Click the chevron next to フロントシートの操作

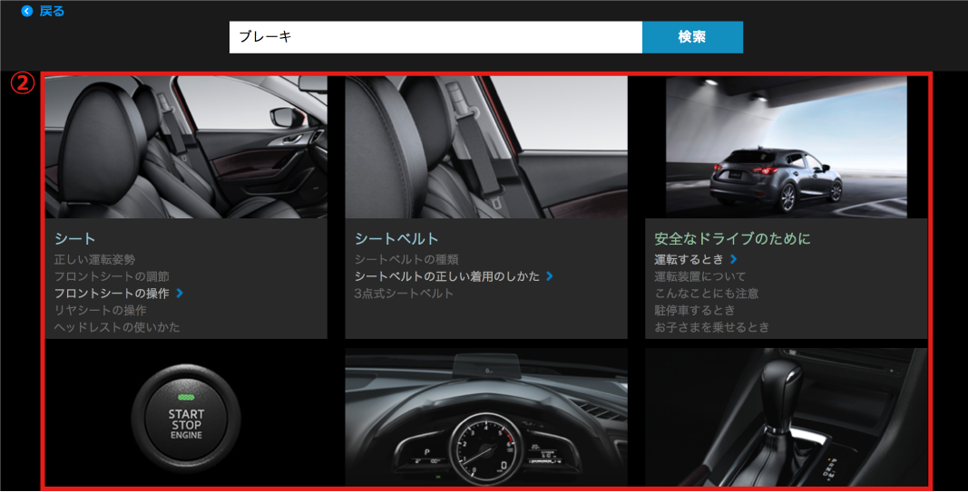180,294
